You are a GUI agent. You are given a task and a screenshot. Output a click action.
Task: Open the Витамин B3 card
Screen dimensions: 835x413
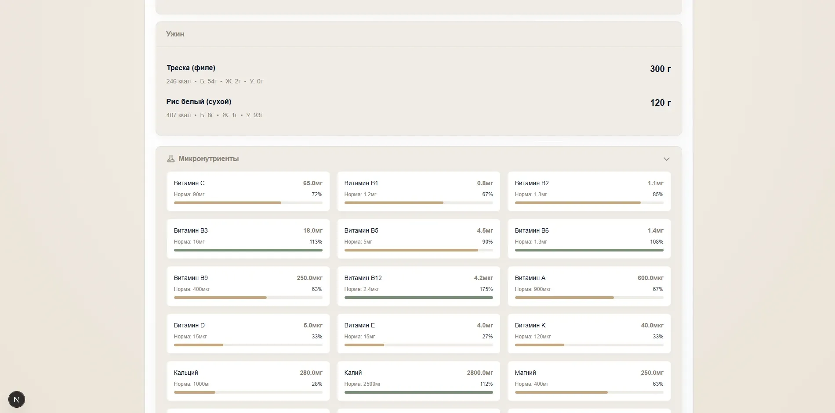click(248, 239)
